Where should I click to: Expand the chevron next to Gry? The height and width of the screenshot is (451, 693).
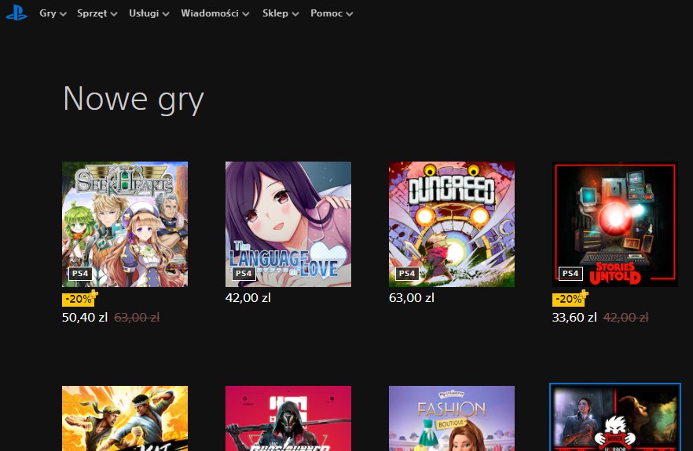pos(63,14)
